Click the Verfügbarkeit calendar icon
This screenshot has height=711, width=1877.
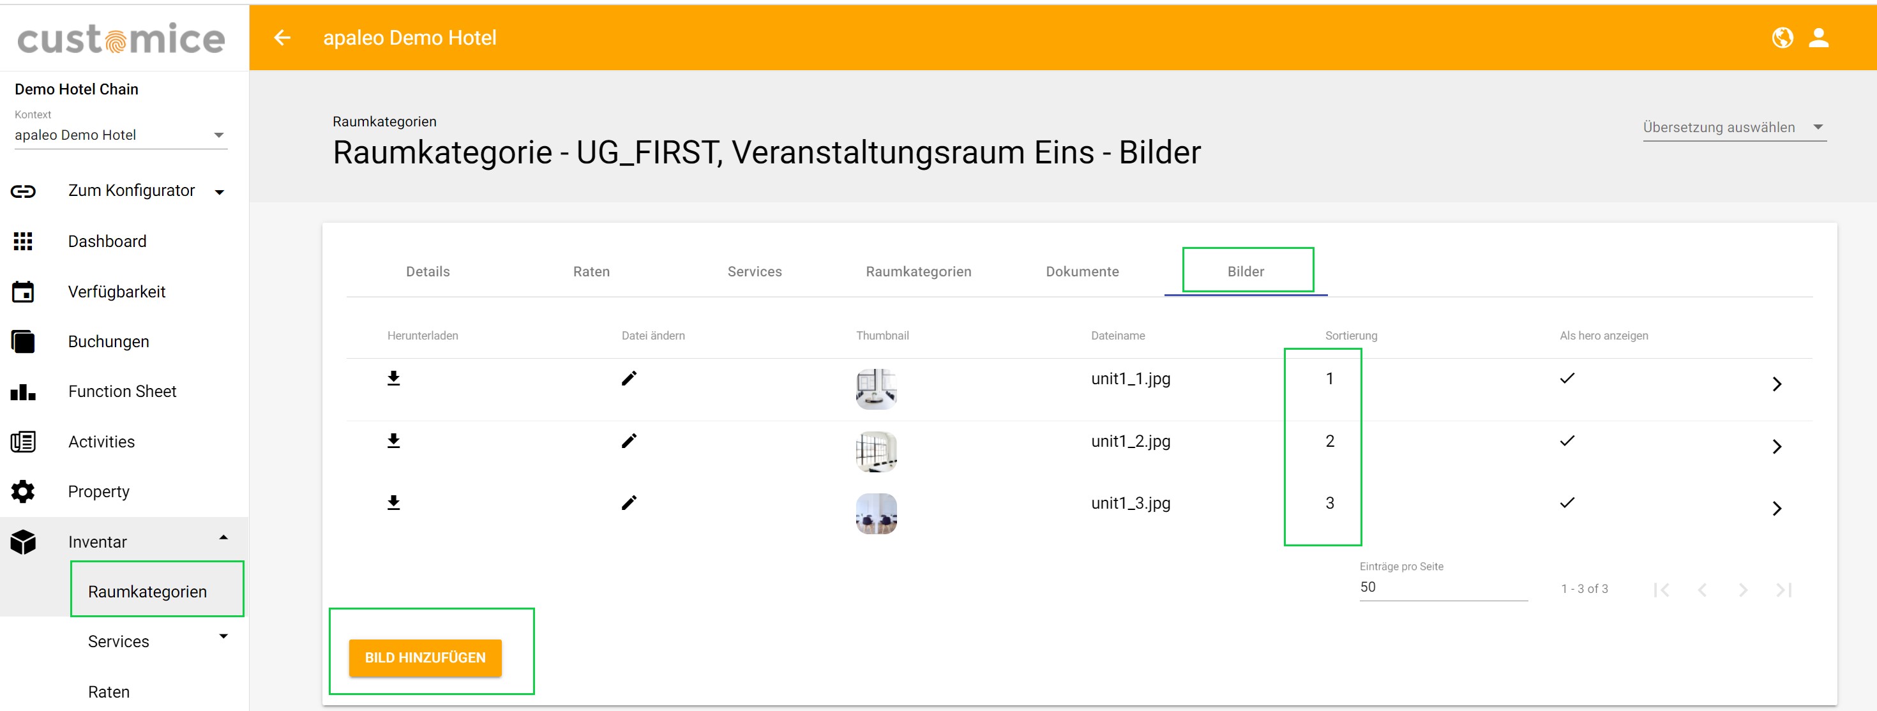coord(24,292)
